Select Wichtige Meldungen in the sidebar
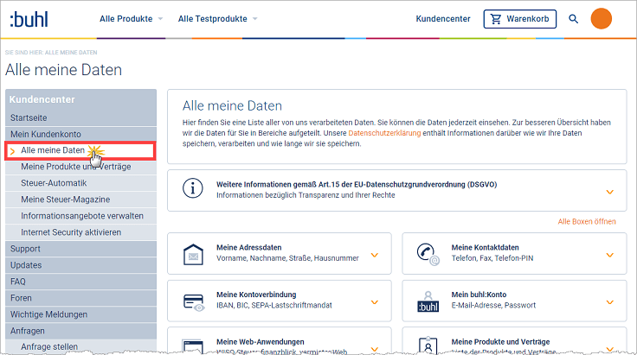The height and width of the screenshot is (355, 637). click(80, 314)
